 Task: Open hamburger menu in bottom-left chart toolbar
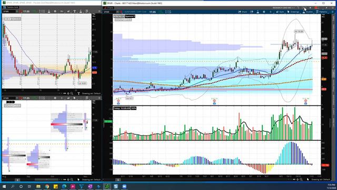[99, 98]
